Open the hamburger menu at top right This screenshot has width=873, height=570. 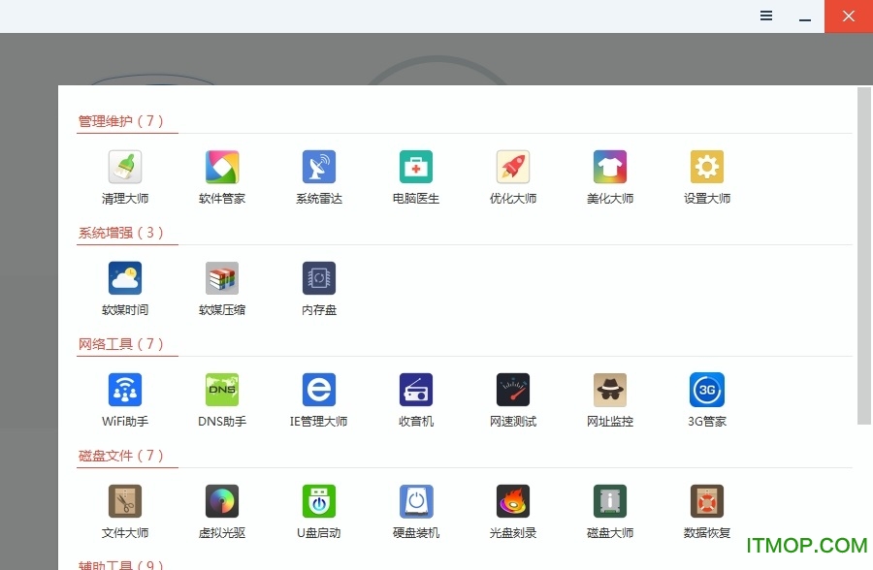(766, 16)
